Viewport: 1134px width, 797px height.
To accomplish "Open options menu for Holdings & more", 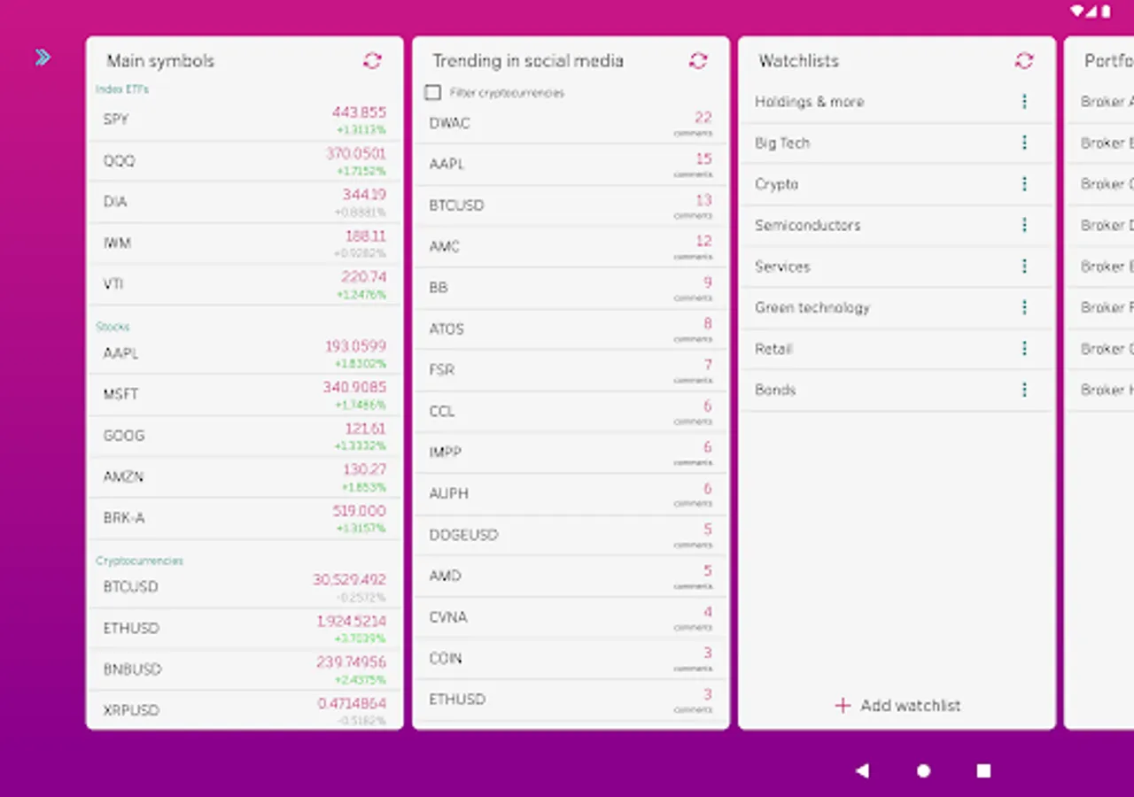I will coord(1024,102).
